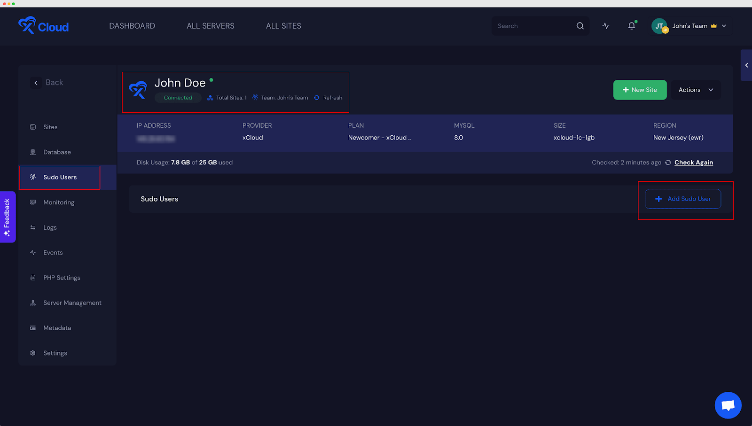Open the ALL SITES menu item
Viewport: 752px width, 426px height.
click(283, 26)
